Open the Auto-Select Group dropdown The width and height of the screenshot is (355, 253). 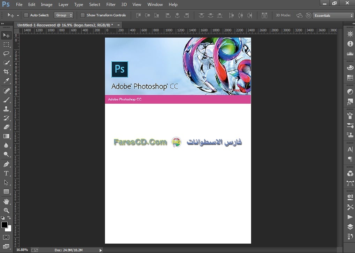(x=63, y=15)
